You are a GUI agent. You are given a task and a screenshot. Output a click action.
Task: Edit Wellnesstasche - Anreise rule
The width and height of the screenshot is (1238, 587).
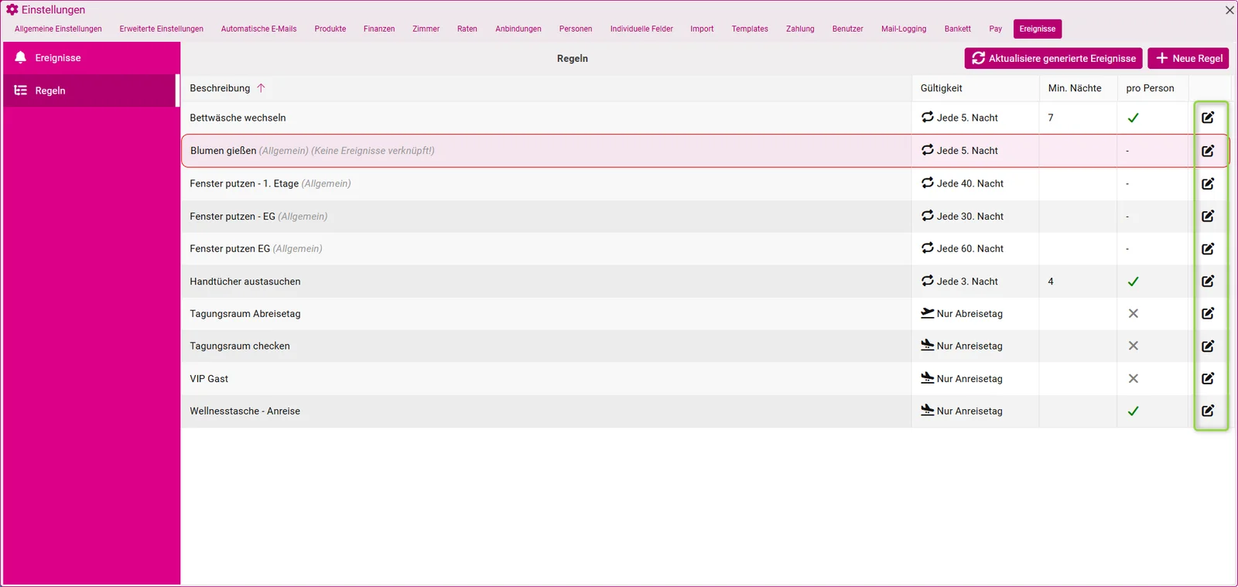pyautogui.click(x=1208, y=411)
